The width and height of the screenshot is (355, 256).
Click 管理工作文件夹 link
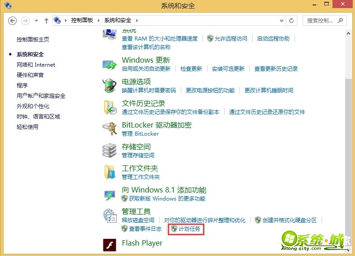tap(141, 177)
